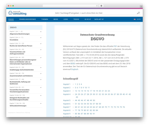The image size is (149, 126).
Task: Click the browser address bar
Action: 71,6
